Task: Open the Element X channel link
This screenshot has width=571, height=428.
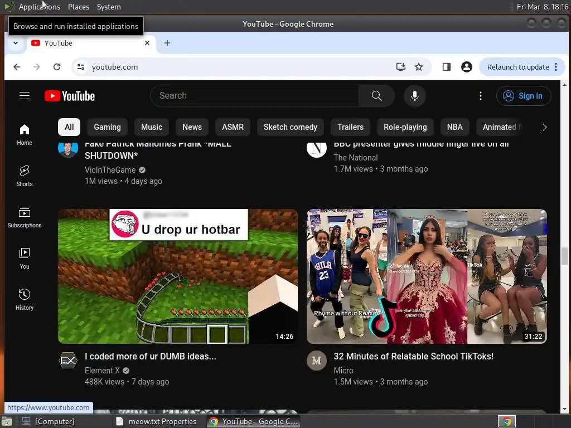Action: click(x=102, y=371)
